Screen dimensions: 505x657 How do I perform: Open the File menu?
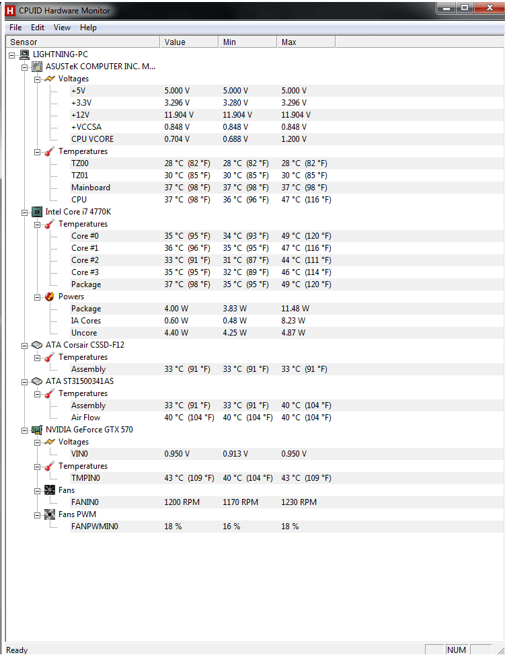point(15,28)
